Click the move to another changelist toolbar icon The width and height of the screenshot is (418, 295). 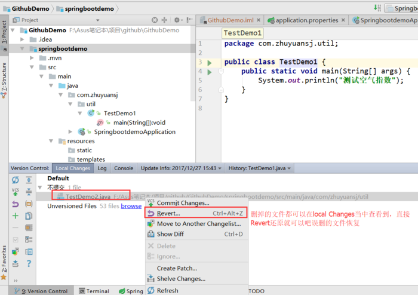click(15, 251)
